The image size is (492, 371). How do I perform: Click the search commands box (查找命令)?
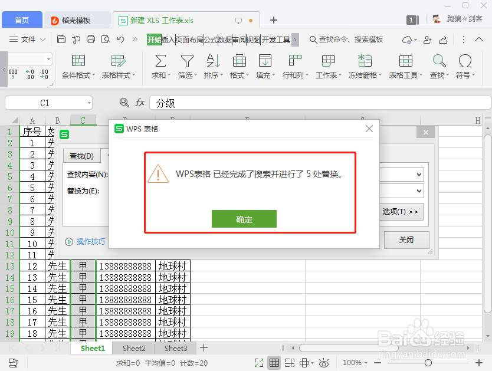pyautogui.click(x=346, y=40)
